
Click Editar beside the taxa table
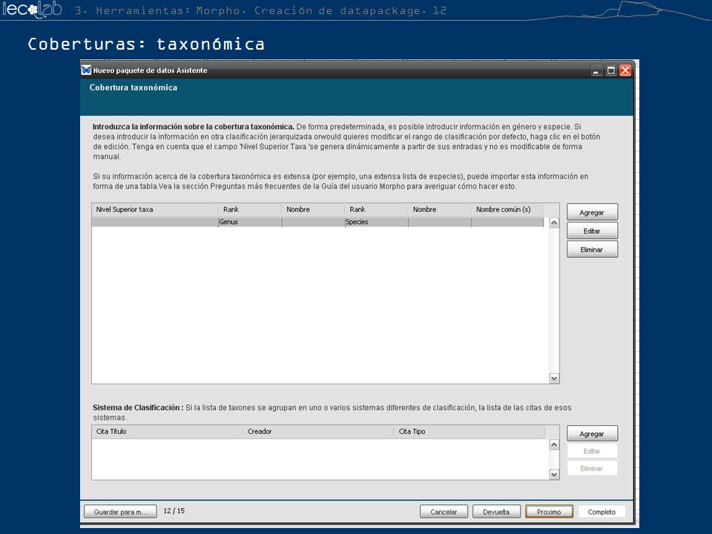(592, 231)
